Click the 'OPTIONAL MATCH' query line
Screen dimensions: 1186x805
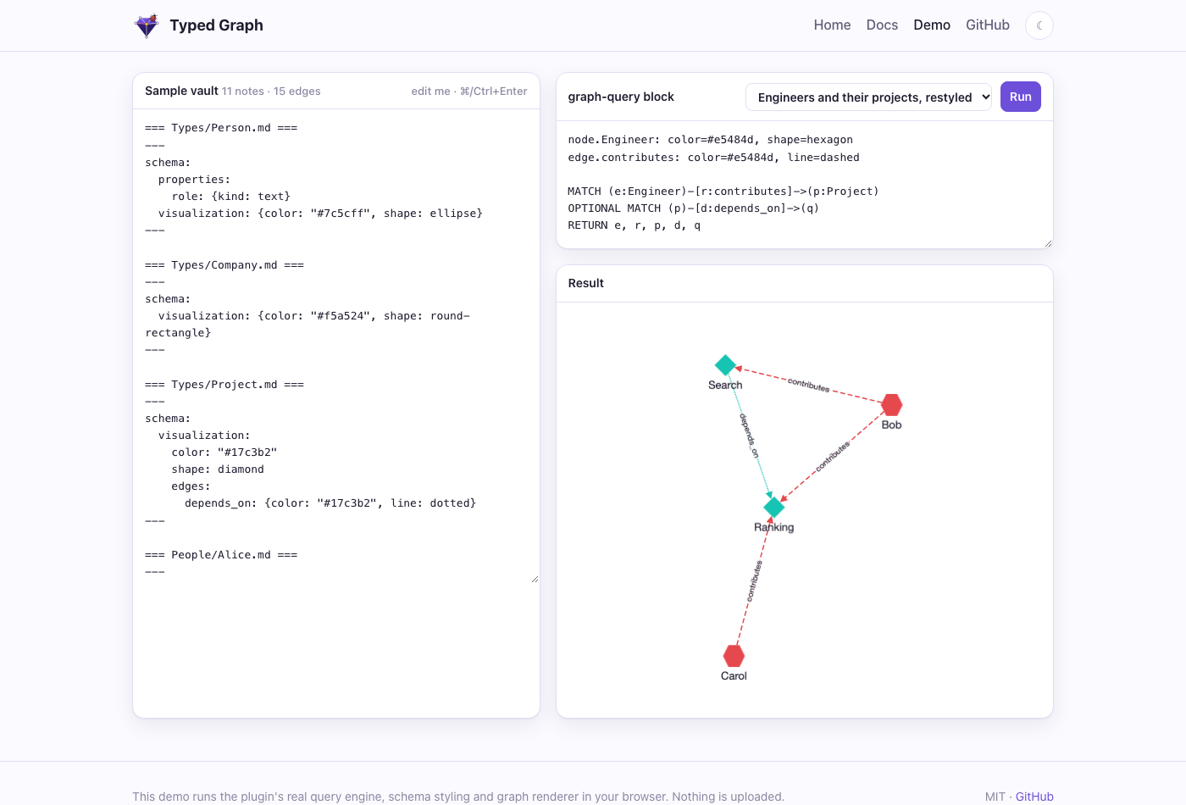693,208
